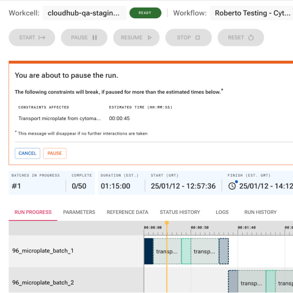Open the LOGS tab
Image resolution: width=293 pixels, height=293 pixels.
coord(222,212)
